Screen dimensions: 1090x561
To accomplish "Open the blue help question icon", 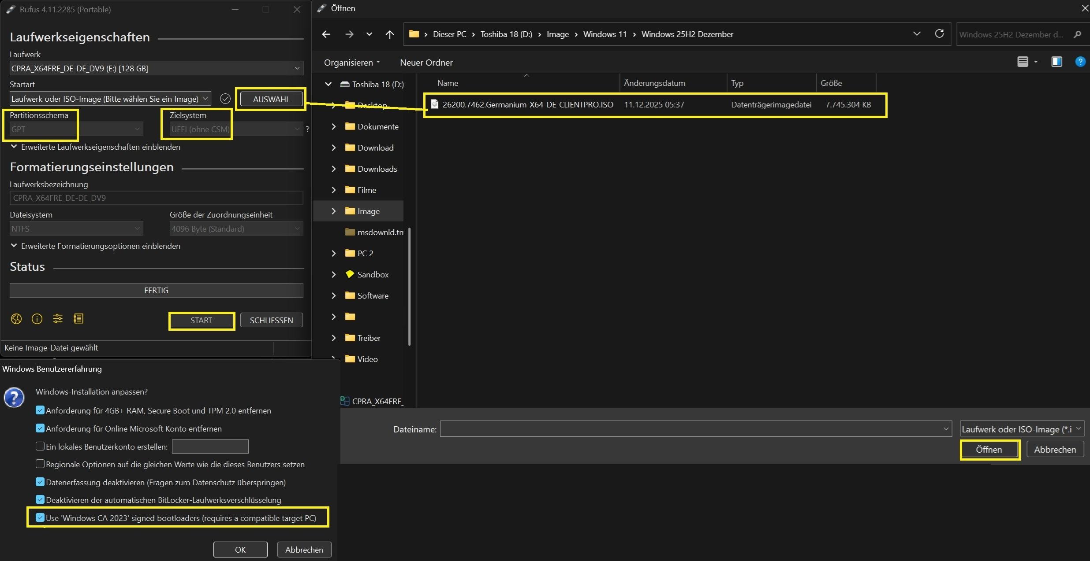I will [x=1080, y=62].
